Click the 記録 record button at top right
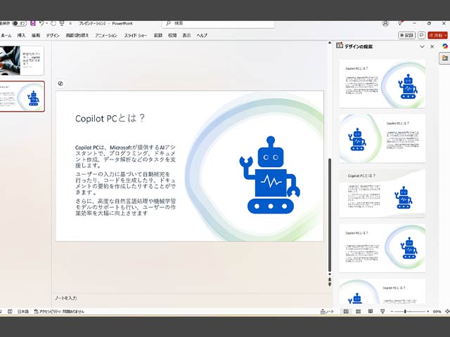 406,35
